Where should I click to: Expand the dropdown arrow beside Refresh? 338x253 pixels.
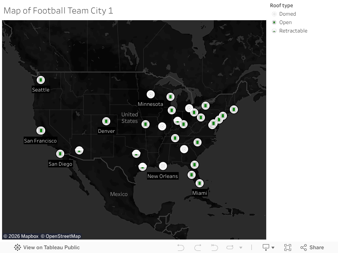[x=241, y=248]
